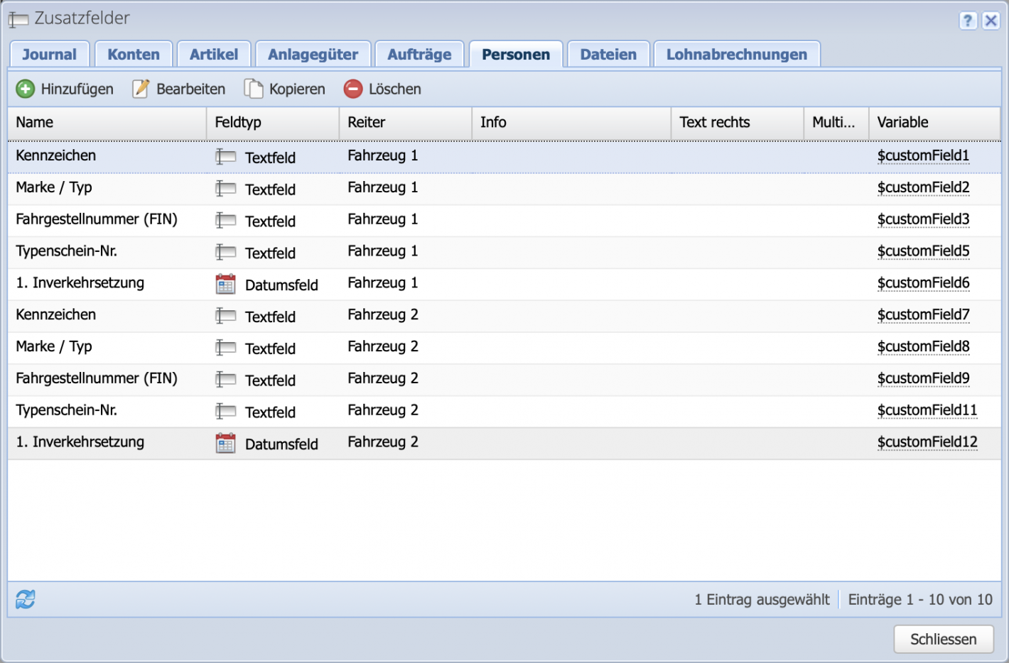1009x663 pixels.
Task: Copy the selected entry using the Kopieren icon
Action: pyautogui.click(x=252, y=88)
